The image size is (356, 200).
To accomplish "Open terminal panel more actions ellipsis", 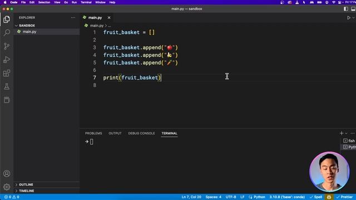I will tap(352, 133).
